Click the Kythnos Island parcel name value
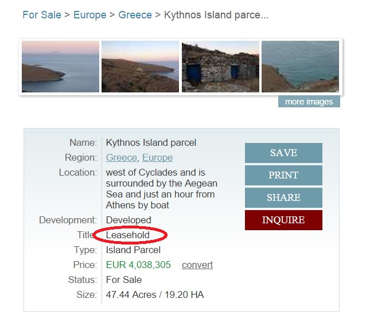The image size is (366, 318). pyautogui.click(x=151, y=142)
